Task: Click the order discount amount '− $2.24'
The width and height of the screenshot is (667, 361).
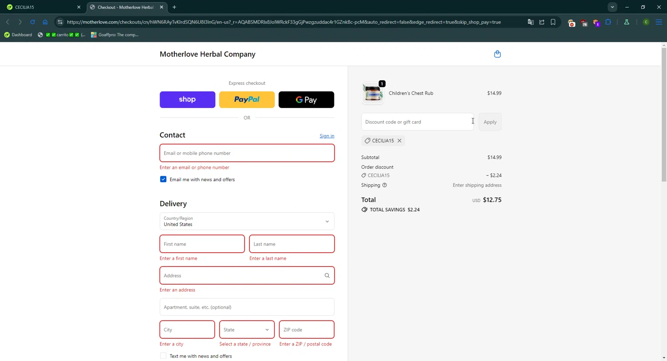Action: pos(494,175)
